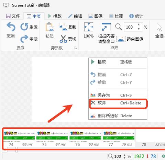Open the File (文件) tab
The width and height of the screenshot is (165, 160).
(x=13, y=16)
